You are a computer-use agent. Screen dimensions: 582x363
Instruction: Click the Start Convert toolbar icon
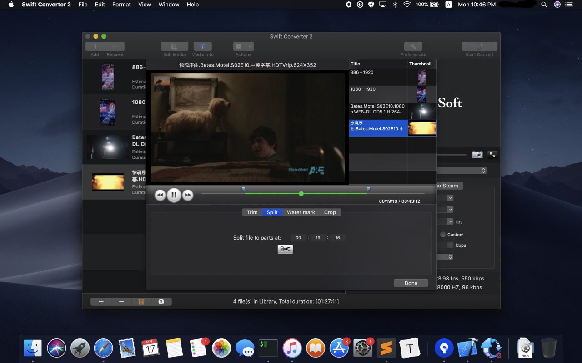(x=479, y=46)
